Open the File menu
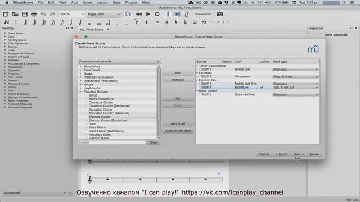The height and width of the screenshot is (202, 360). click(40, 2)
